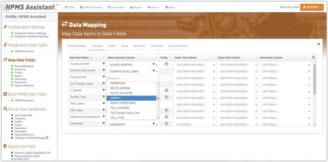Switch to the Geometric tab
This screenshot has height=162, width=328.
[140, 46]
